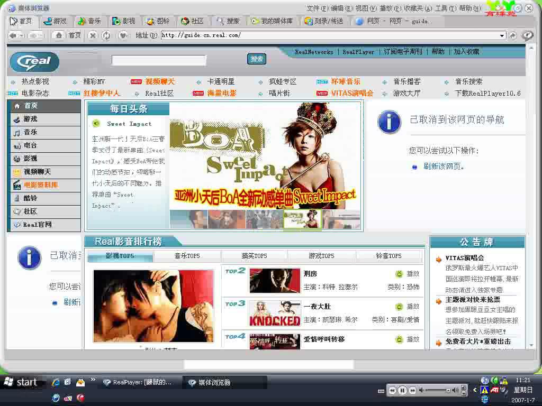This screenshot has height=406, width=542.
Task: Open the 游戏 tab in the top bar
Action: click(55, 21)
